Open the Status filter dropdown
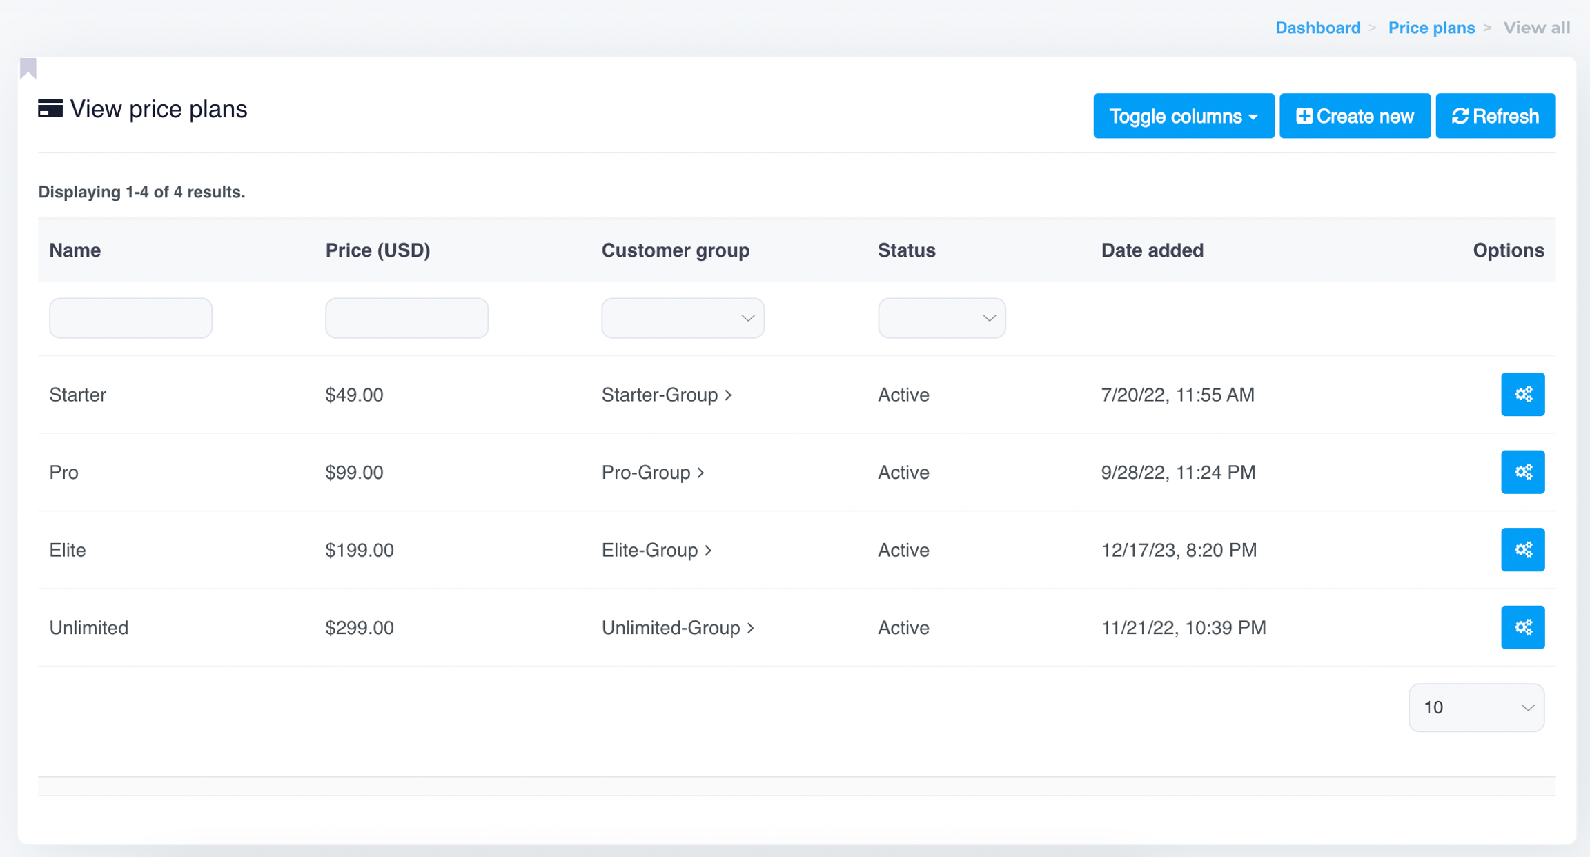Viewport: 1590px width, 857px height. [x=941, y=318]
